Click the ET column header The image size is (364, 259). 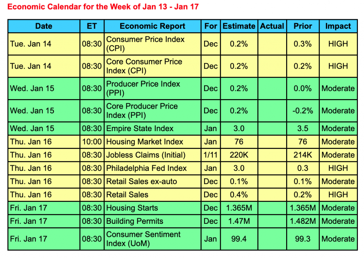92,26
